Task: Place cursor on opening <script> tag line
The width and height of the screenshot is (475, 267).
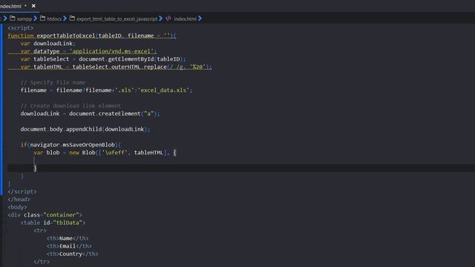Action: (21, 28)
